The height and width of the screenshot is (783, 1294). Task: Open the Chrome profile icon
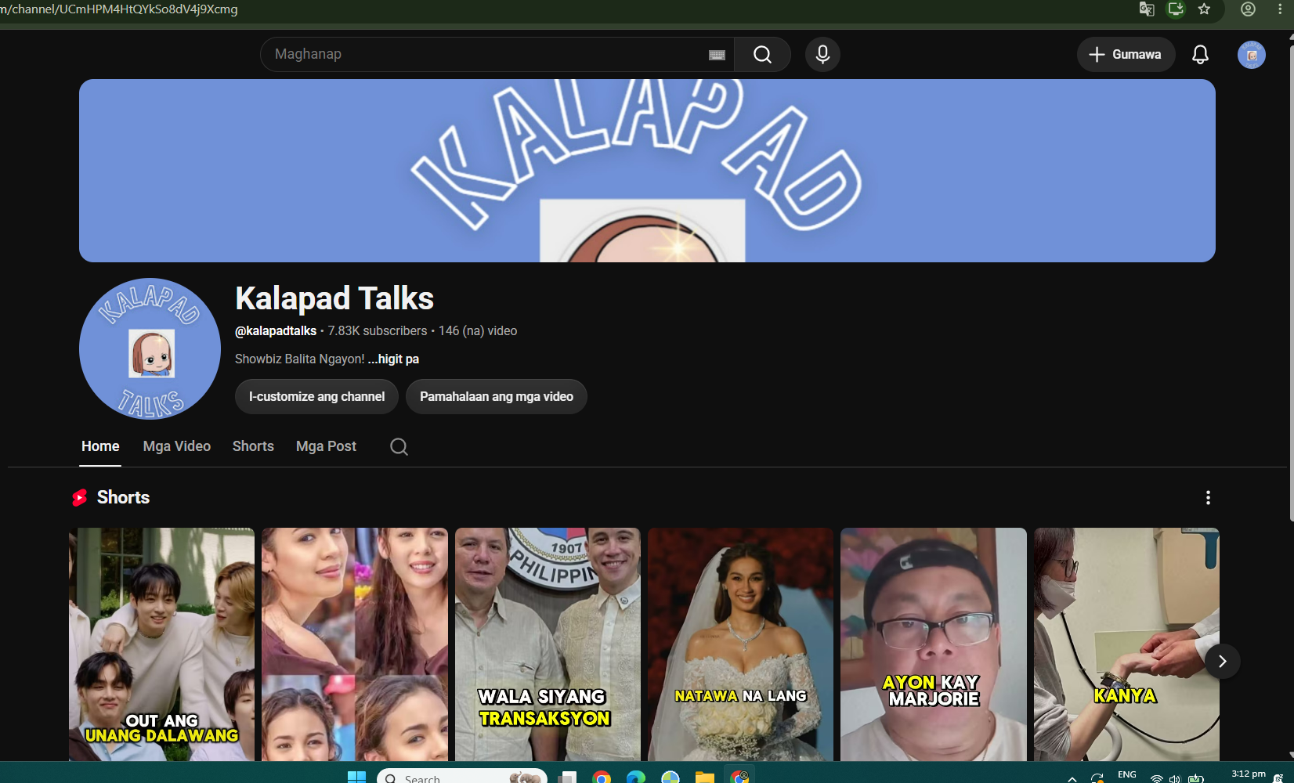(x=1249, y=9)
